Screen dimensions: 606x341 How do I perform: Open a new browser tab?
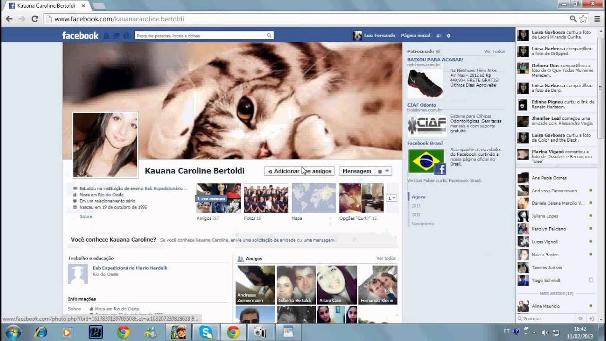[x=98, y=6]
